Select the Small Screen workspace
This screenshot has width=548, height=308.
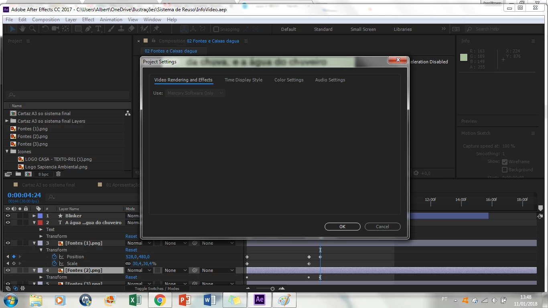pos(363,29)
